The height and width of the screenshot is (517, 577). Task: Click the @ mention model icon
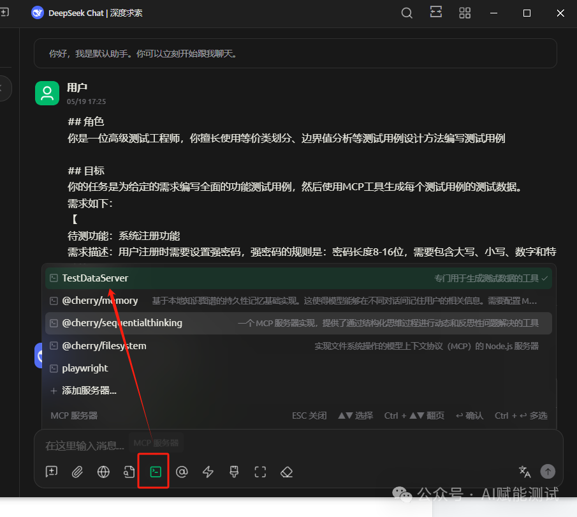click(x=182, y=472)
